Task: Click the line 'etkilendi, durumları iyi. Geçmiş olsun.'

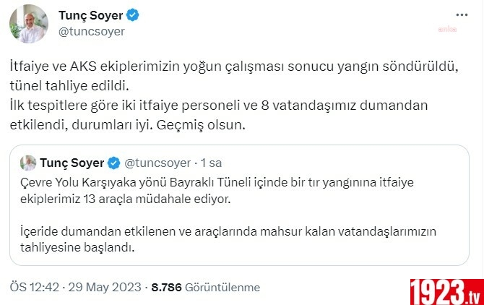Action: [127, 125]
